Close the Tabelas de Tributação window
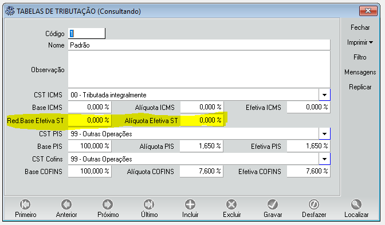Image resolution: width=385 pixels, height=225 pixels. [x=368, y=10]
